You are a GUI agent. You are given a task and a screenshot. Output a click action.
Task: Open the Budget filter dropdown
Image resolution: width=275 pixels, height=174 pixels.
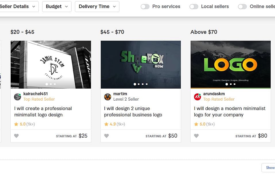(x=57, y=6)
